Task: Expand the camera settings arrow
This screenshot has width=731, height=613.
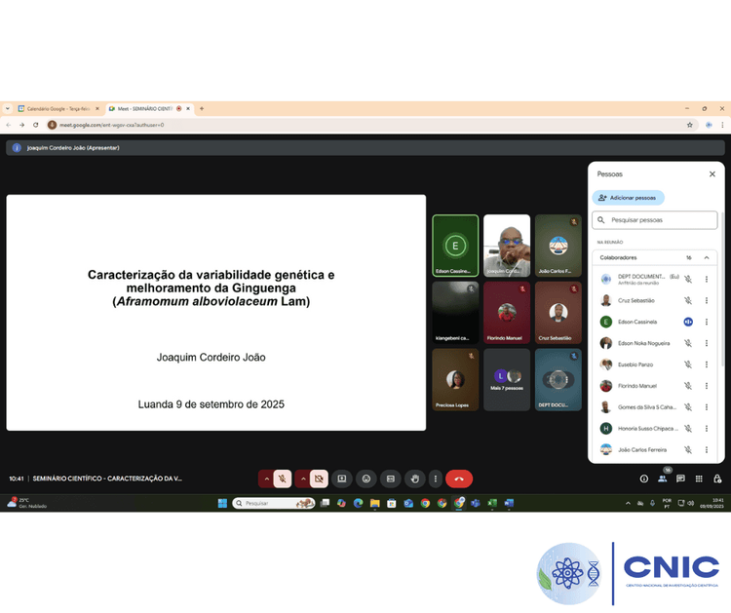Action: 303,479
